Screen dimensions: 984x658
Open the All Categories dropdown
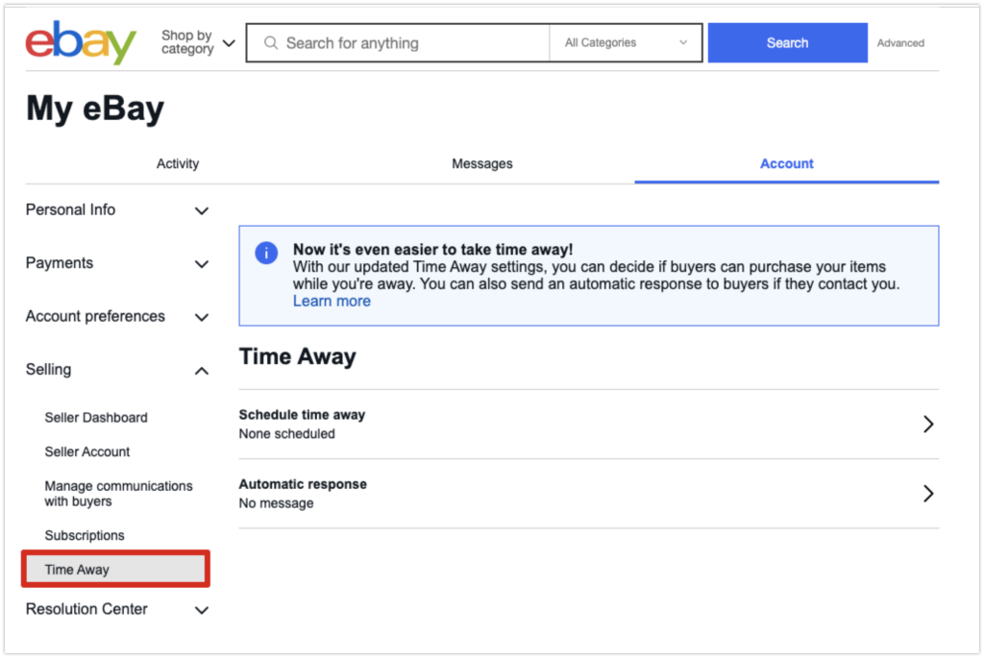coord(626,42)
